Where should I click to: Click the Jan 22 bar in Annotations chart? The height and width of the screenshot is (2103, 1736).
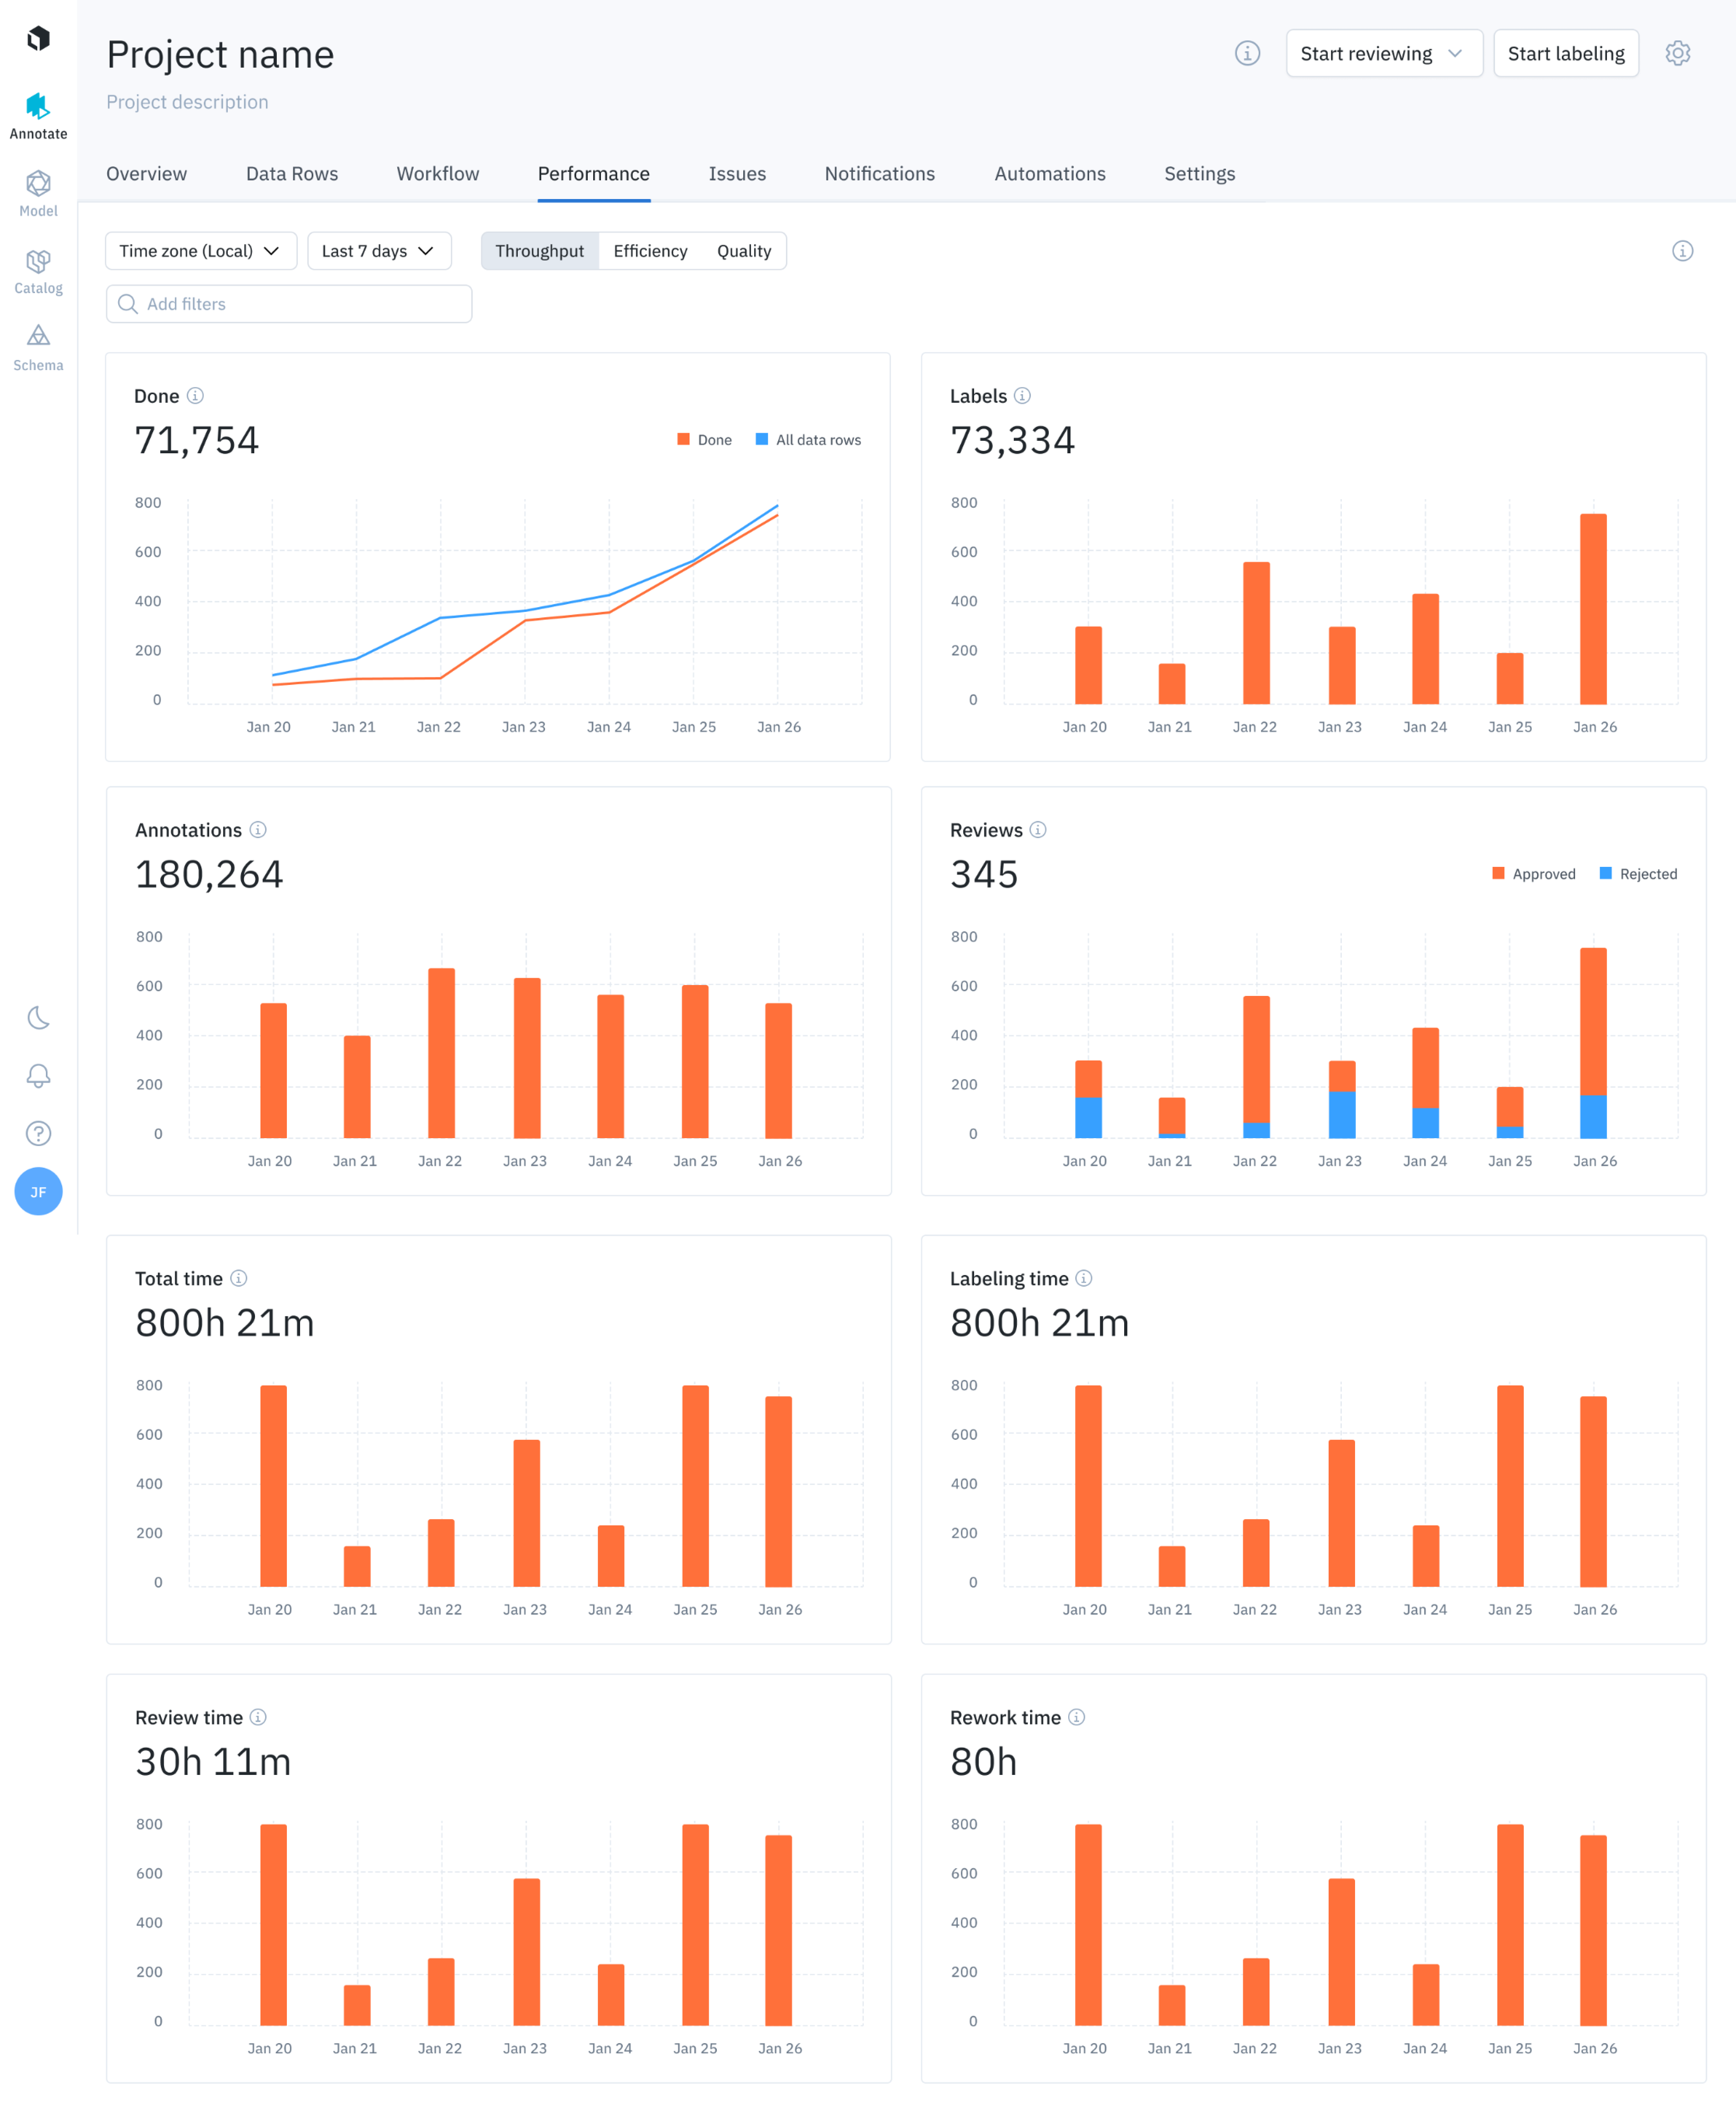[x=441, y=1053]
